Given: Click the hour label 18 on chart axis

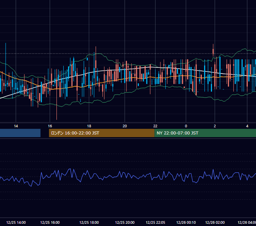Looking at the screenshot, I should [89, 126].
